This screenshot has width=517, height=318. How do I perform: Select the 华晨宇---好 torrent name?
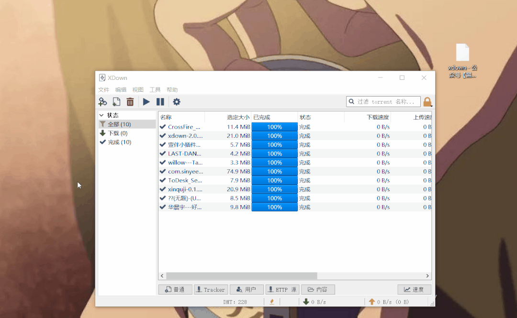pyautogui.click(x=185, y=207)
